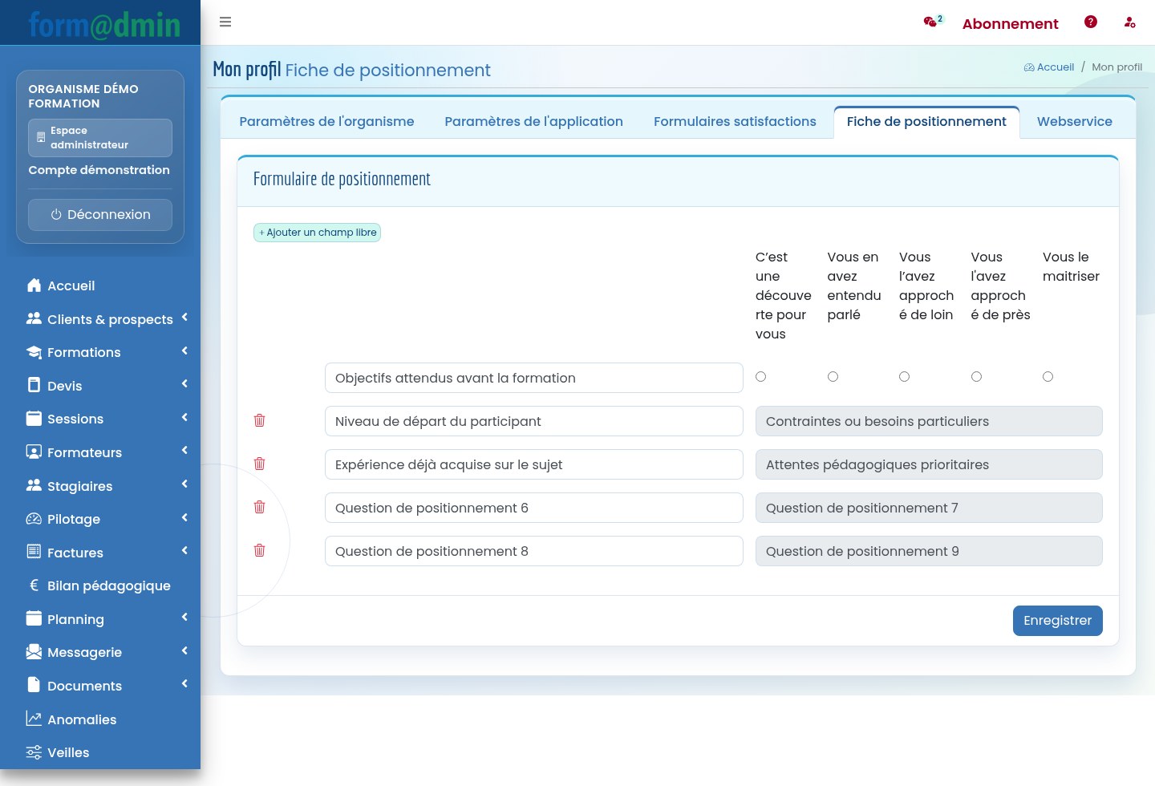Viewport: 1155px width, 786px height.
Task: Delete the Expérience déjà acquise row
Action: [259, 464]
